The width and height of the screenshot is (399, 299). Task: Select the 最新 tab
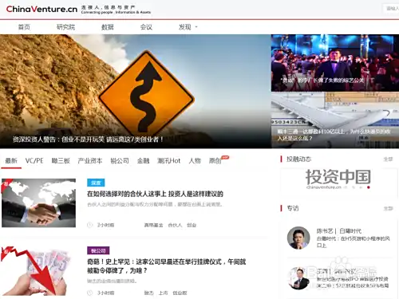coord(11,161)
